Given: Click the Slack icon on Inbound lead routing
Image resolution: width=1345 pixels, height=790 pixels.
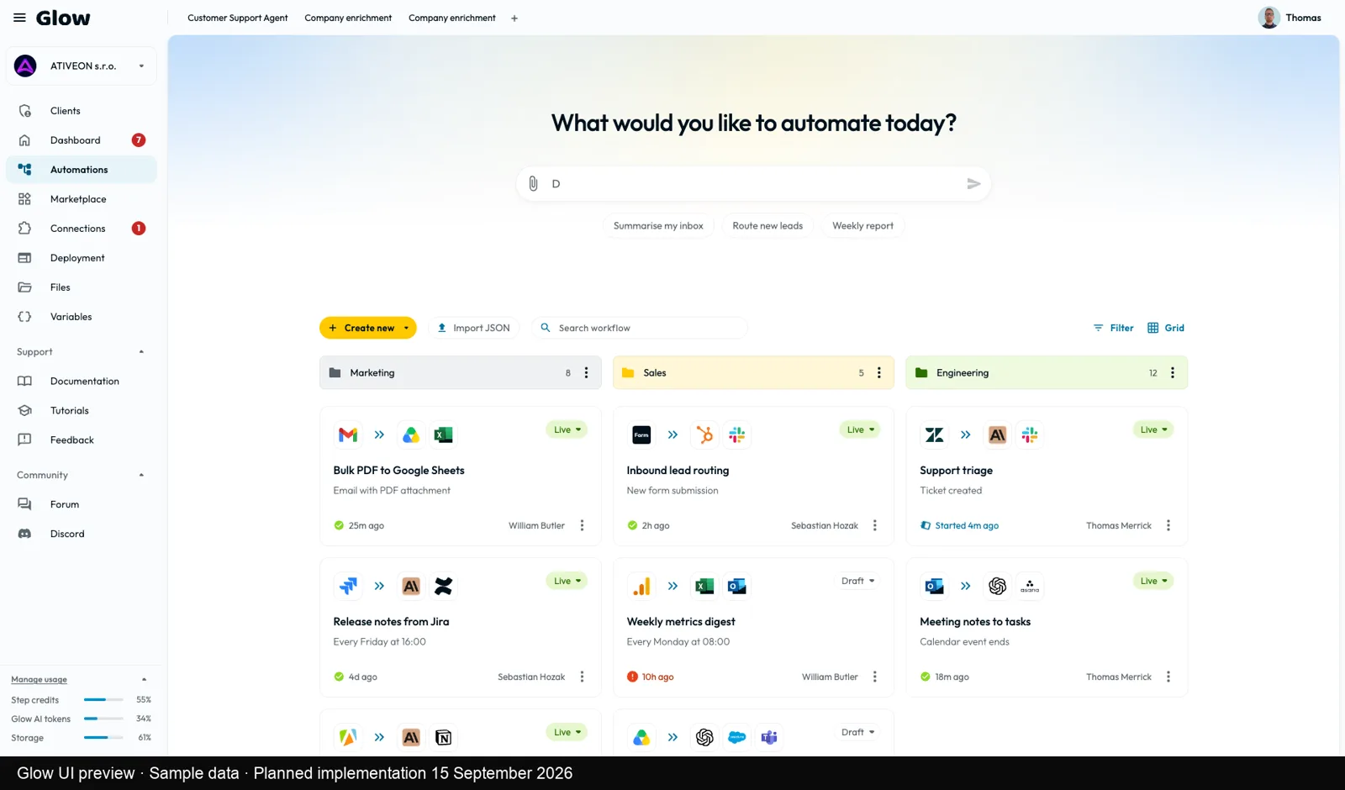Looking at the screenshot, I should (x=737, y=434).
